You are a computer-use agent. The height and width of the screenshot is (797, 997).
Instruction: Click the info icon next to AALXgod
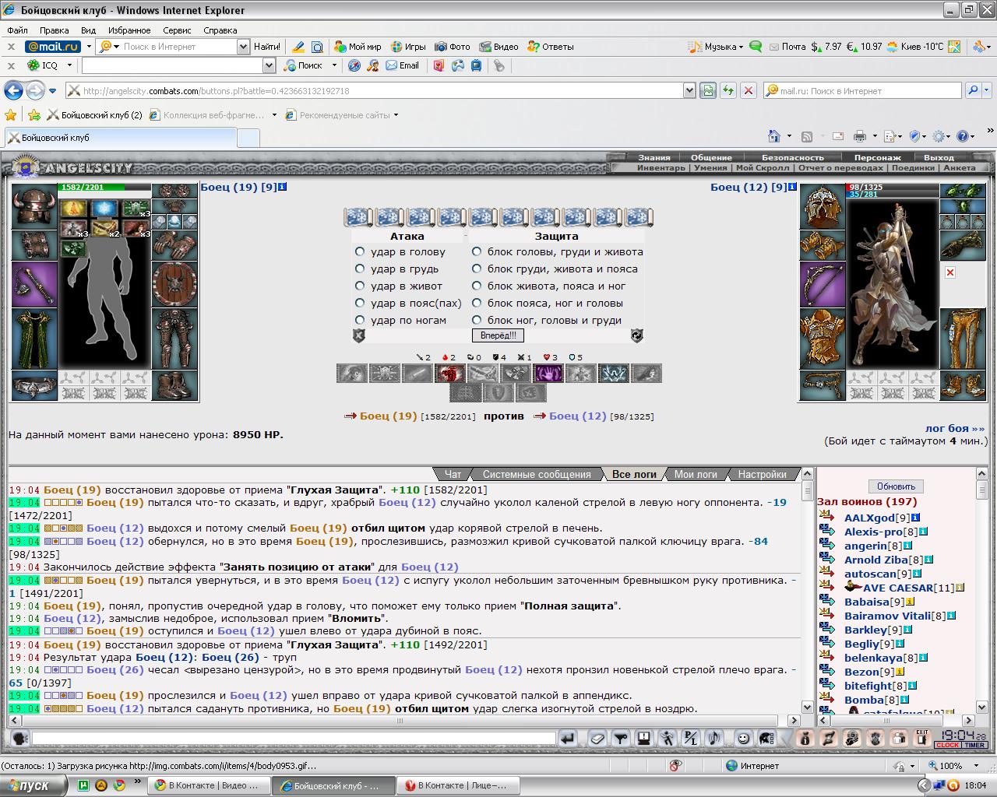click(916, 518)
